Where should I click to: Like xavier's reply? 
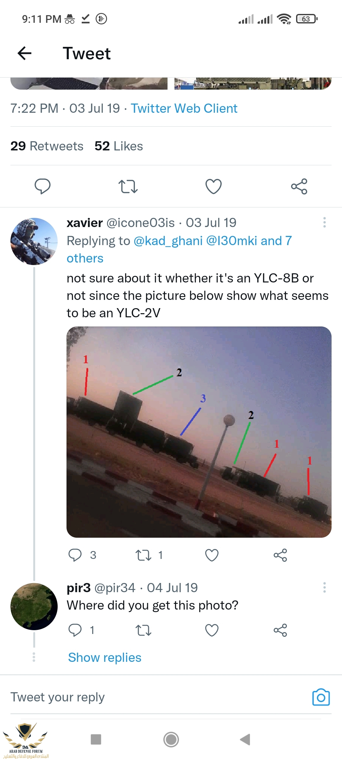tap(212, 555)
